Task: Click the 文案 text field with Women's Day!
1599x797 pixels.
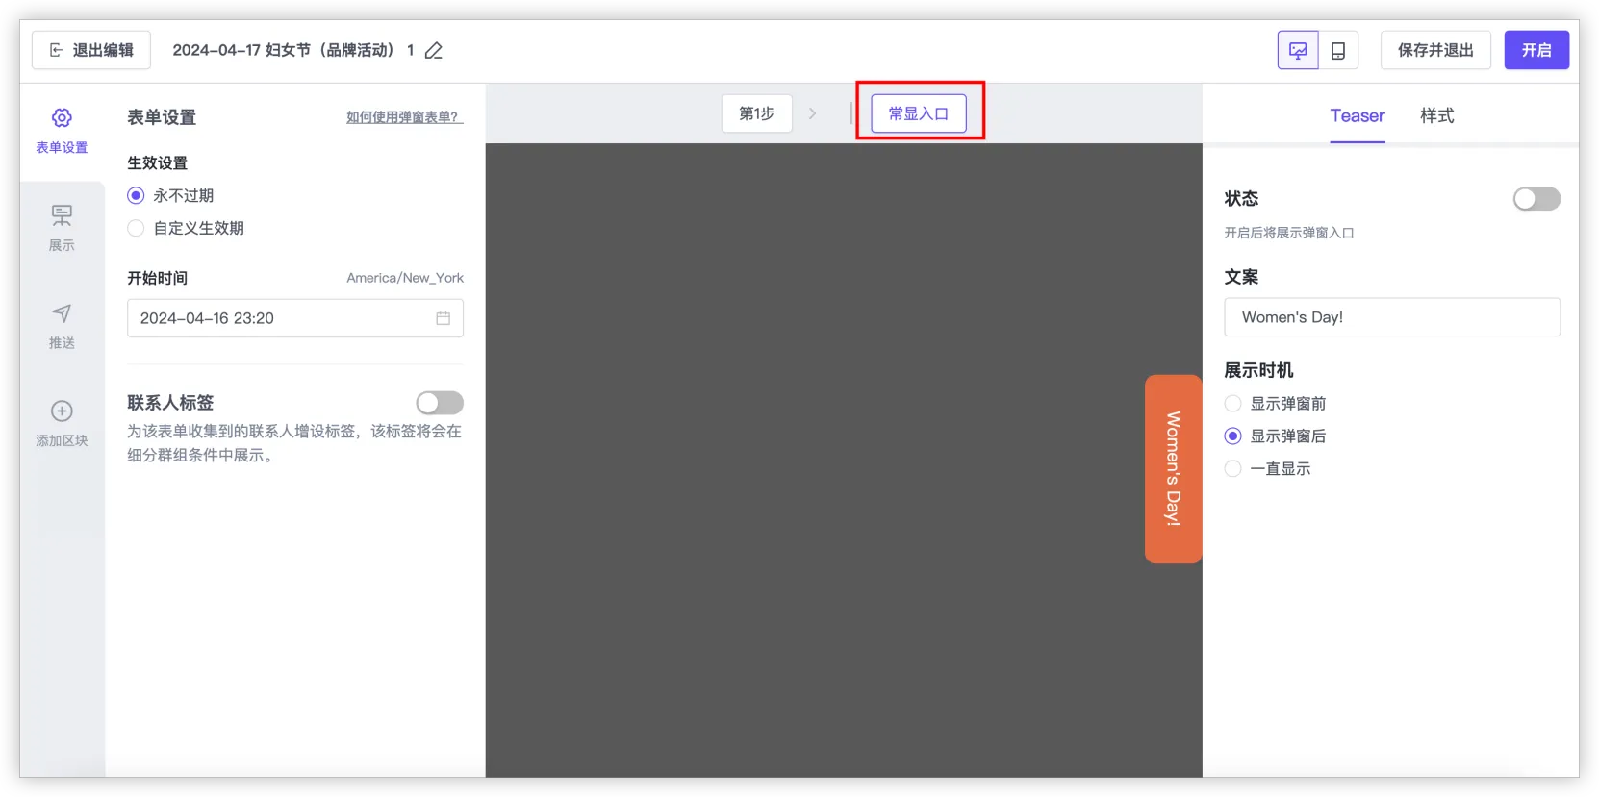Action: click(x=1391, y=317)
